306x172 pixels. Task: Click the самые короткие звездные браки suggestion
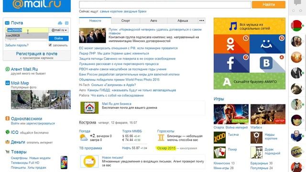tap(123, 11)
